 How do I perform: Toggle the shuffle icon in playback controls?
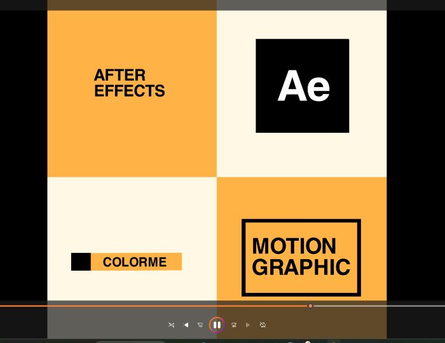(x=172, y=325)
